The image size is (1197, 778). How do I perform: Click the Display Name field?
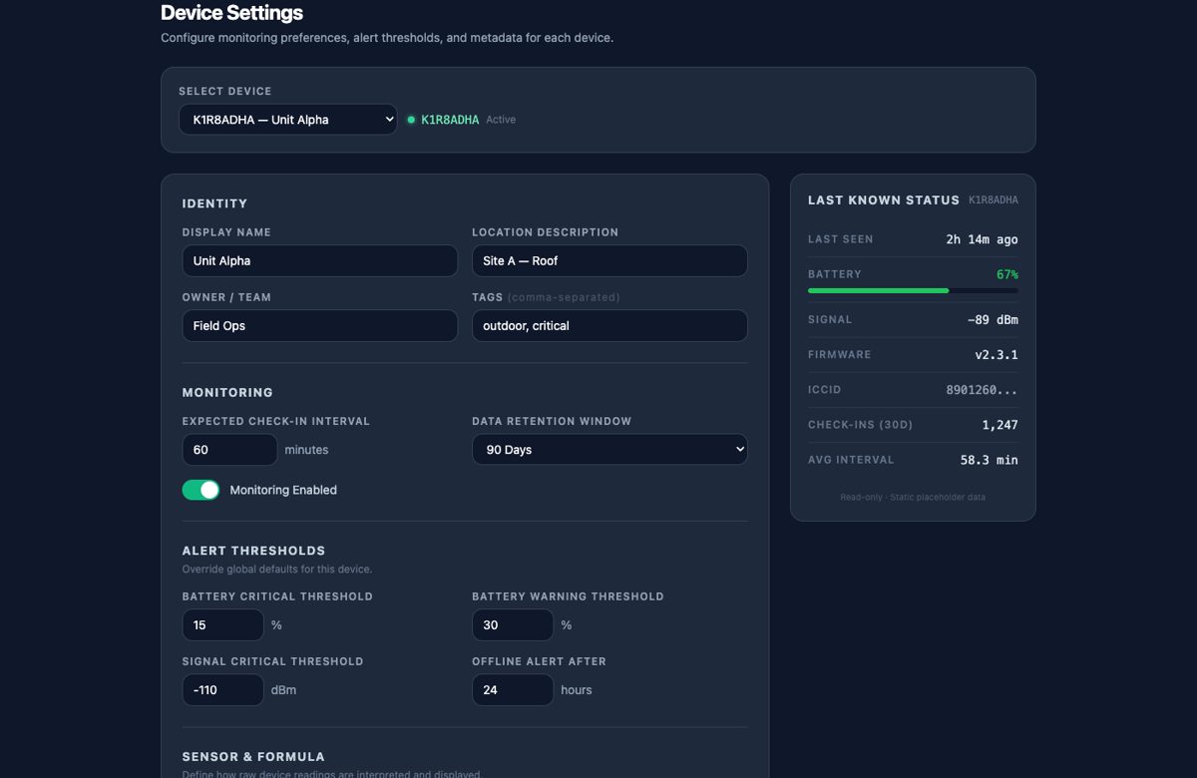coord(319,261)
